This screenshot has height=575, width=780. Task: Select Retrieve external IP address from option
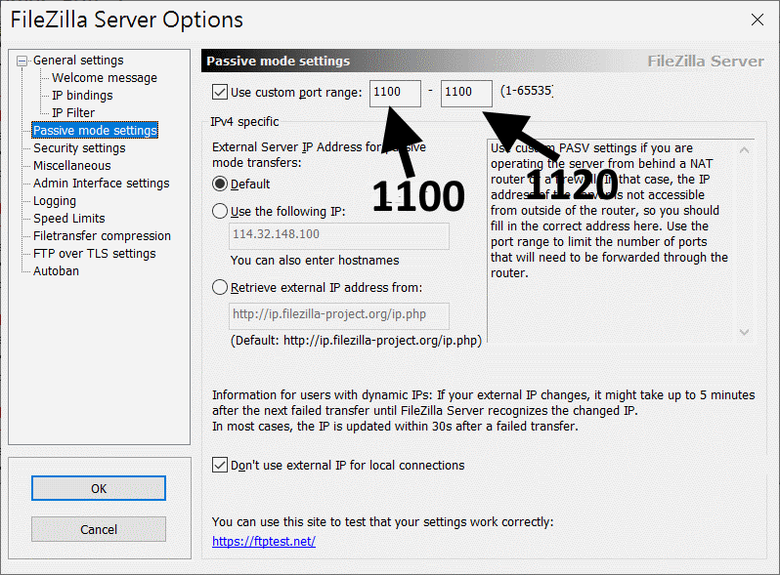point(220,287)
